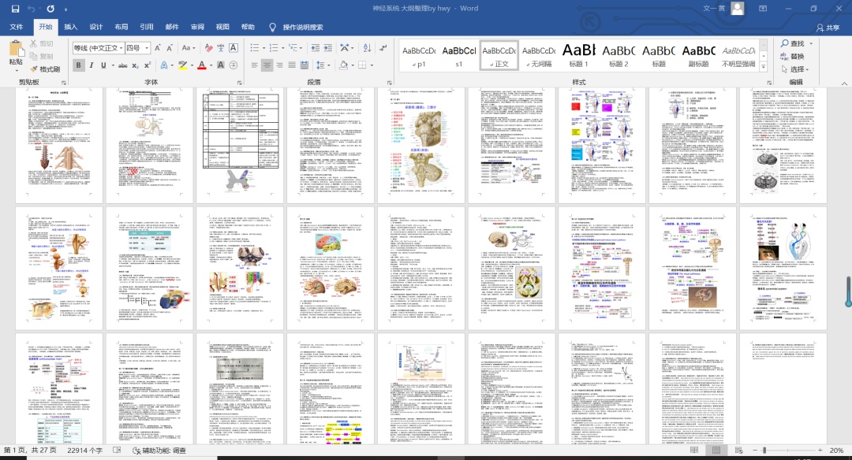The width and height of the screenshot is (852, 460).
Task: Toggle Italic formatting button
Action: [x=93, y=65]
